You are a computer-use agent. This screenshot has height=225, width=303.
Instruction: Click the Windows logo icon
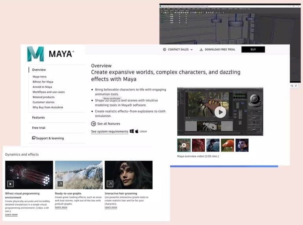point(132,131)
